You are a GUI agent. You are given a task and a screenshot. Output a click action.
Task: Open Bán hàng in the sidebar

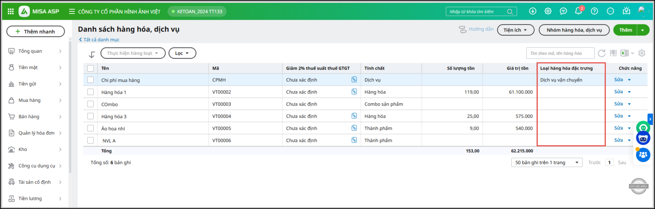pyautogui.click(x=29, y=117)
